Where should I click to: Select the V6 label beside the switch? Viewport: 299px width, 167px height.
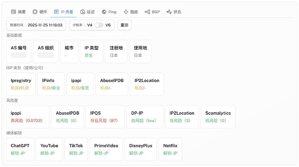click(x=108, y=25)
